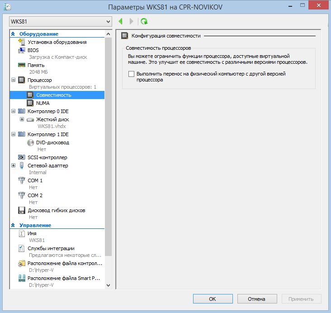This screenshot has height=313, width=331.
Task: Collapse the Процессор tree node
Action: pyautogui.click(x=13, y=80)
